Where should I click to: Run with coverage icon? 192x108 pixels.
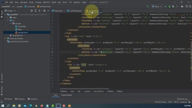point(173,7)
